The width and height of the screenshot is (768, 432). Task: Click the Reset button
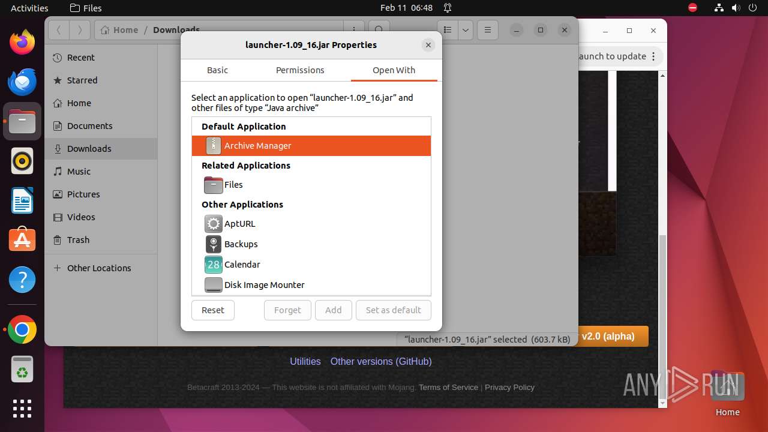213,310
